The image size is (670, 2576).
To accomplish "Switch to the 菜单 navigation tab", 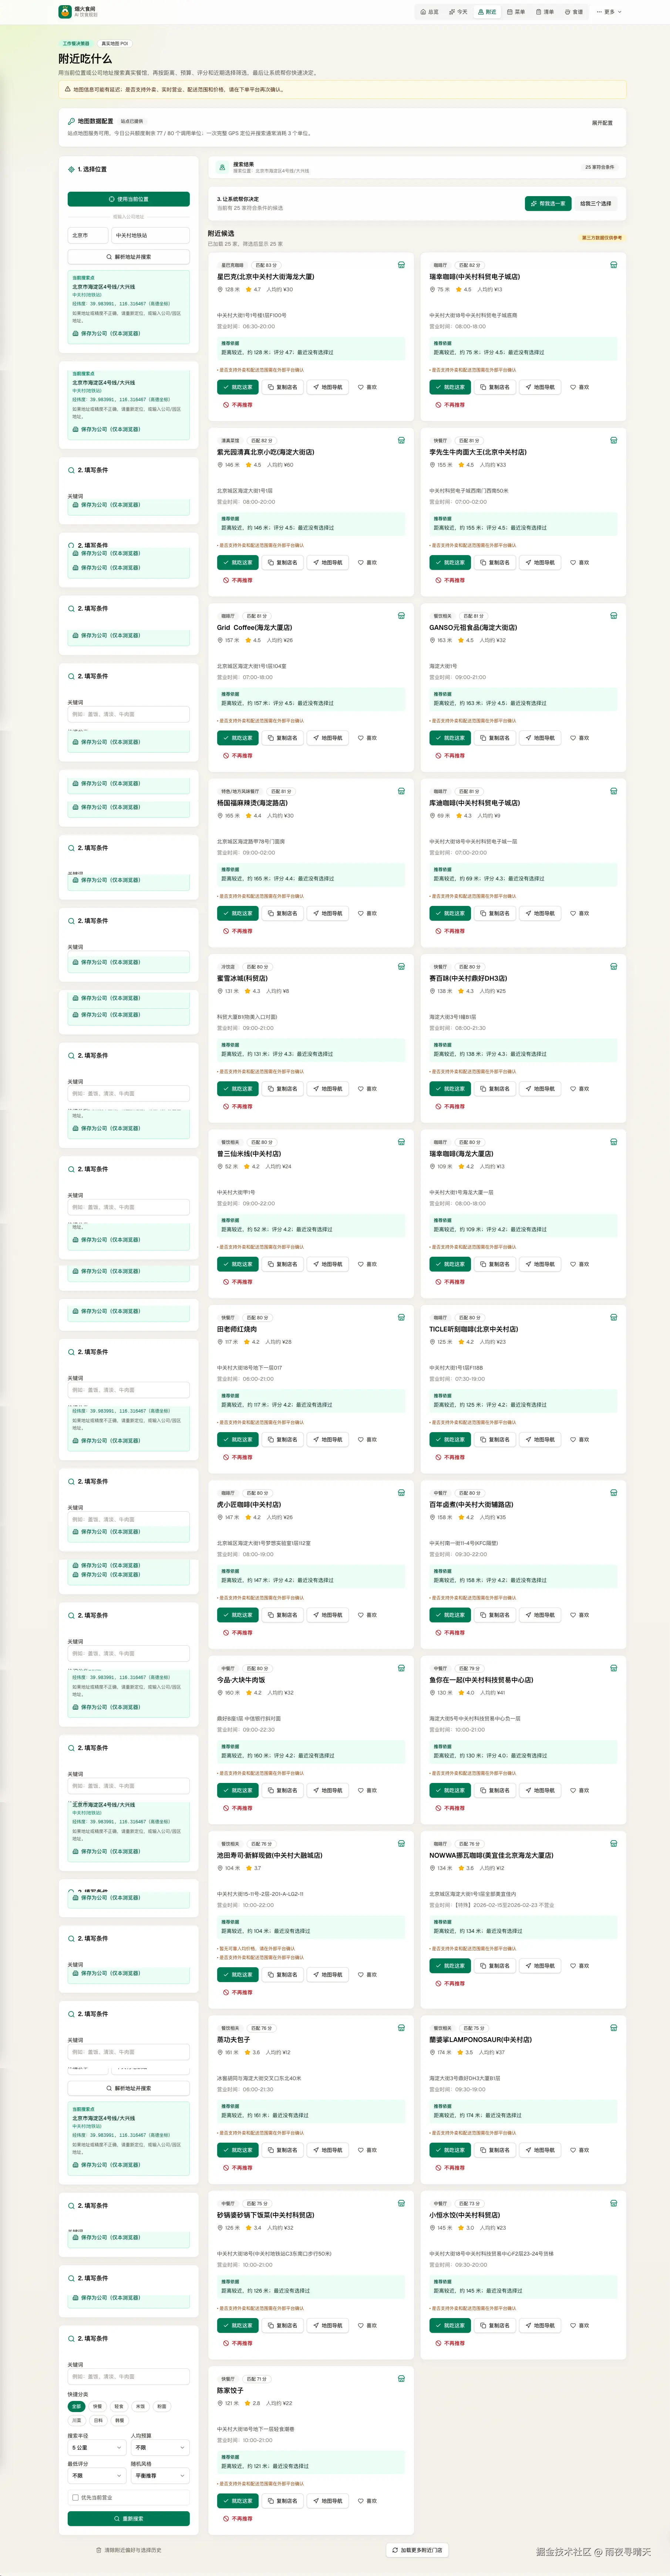I will pos(516,12).
